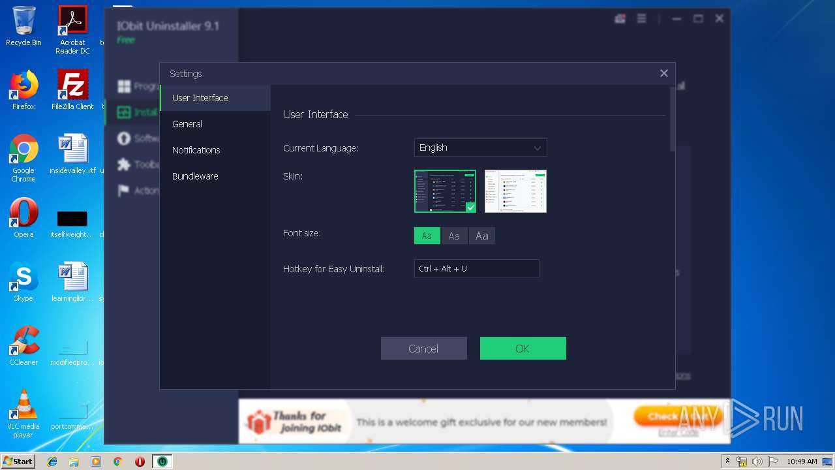The width and height of the screenshot is (835, 470).
Task: Open Acrobat Reader DC desktop icon
Action: 72,30
